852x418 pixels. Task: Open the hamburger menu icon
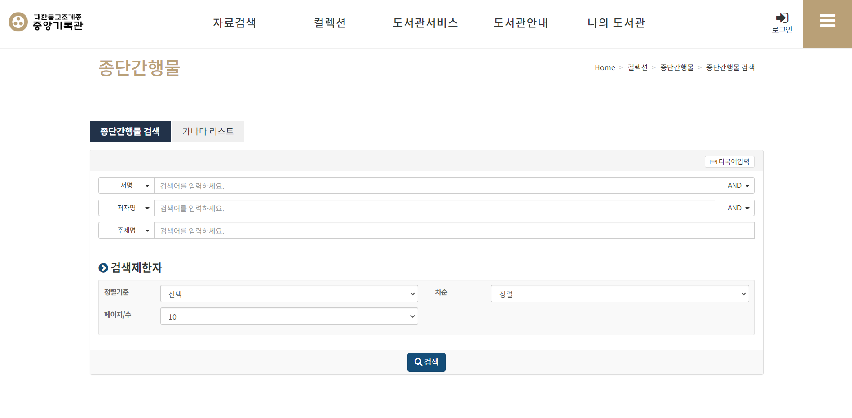[827, 21]
